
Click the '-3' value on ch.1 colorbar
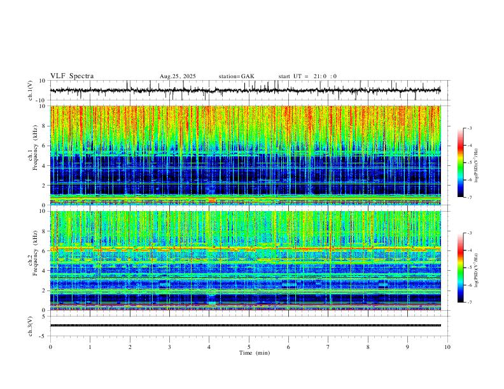[x=469, y=128]
